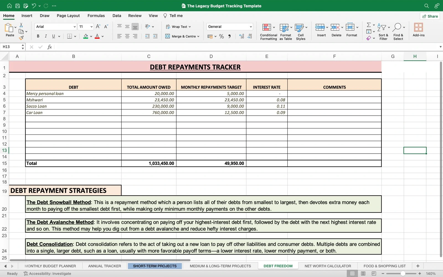Viewport: 443px width, 277px height.
Task: Apply the red font colour
Action: [97, 36]
